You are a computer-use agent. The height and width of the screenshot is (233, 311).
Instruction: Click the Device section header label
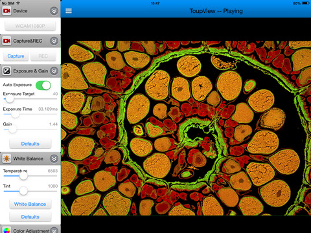[x=20, y=11]
